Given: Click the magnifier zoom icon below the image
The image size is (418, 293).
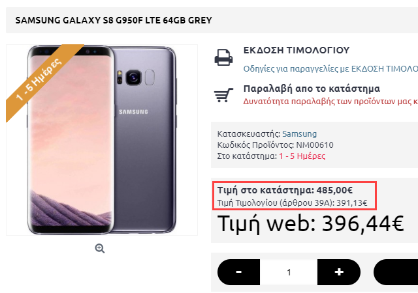Looking at the screenshot, I should pyautogui.click(x=100, y=248).
